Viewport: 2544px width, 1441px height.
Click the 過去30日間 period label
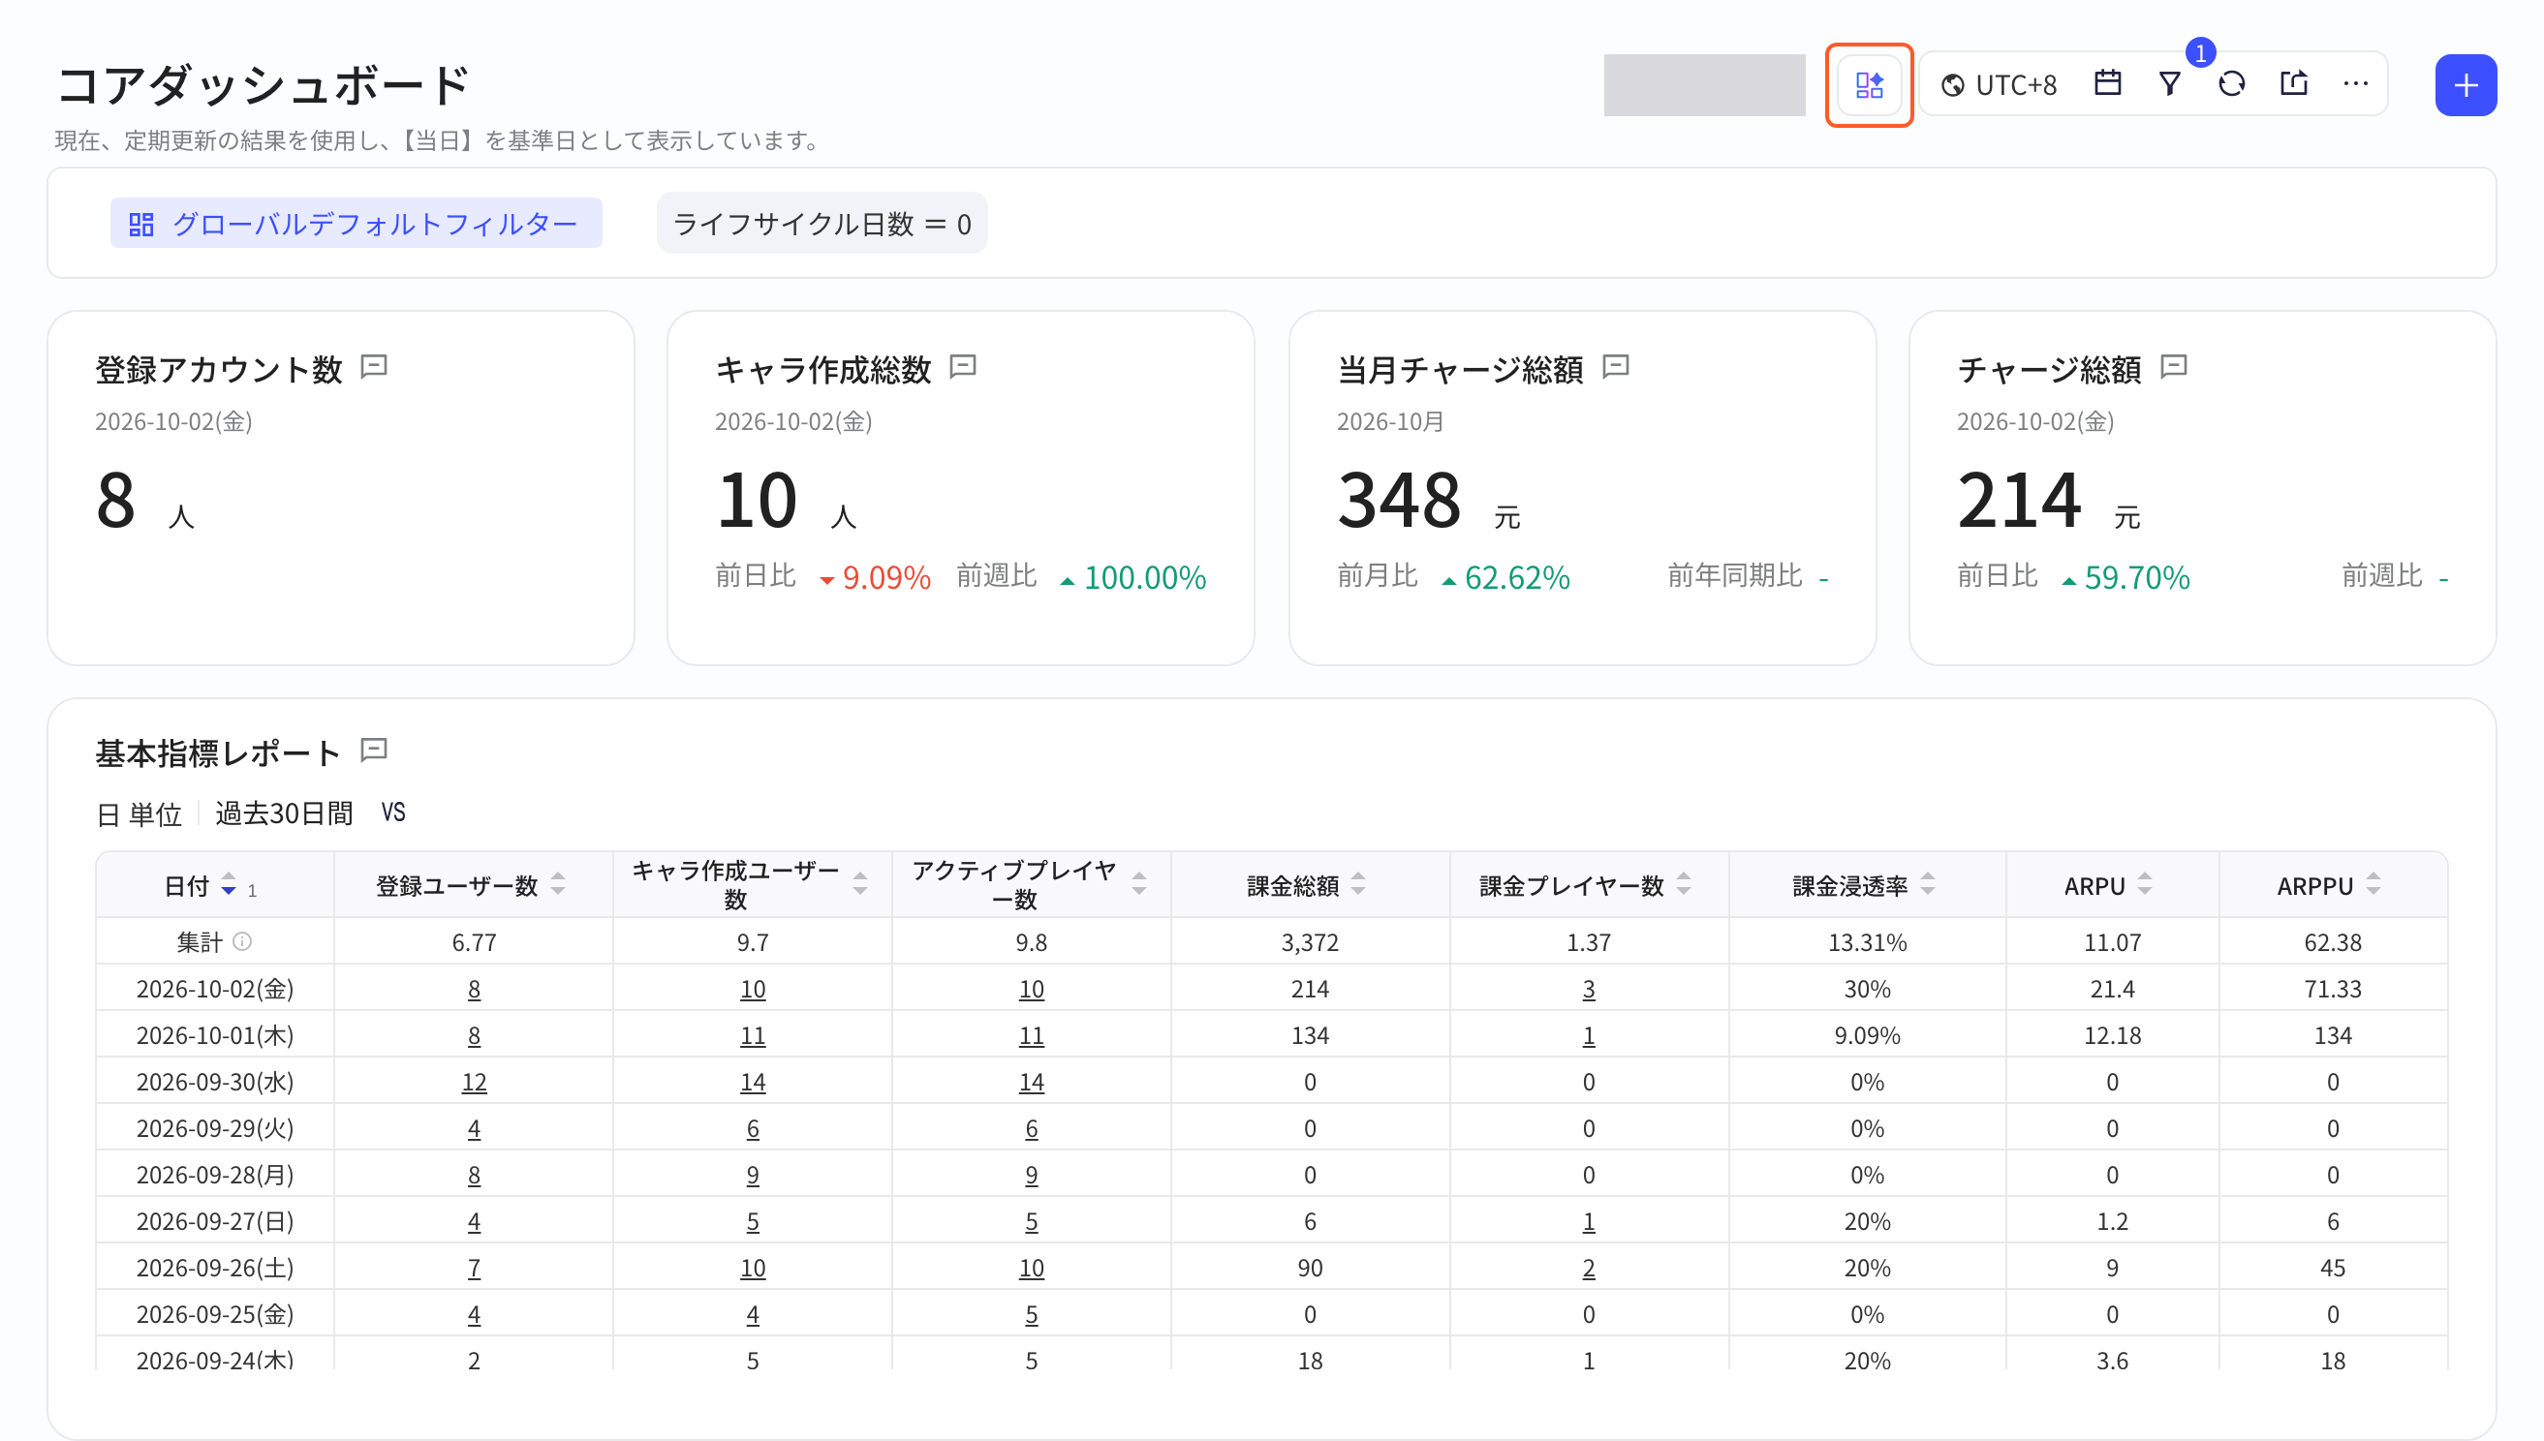click(284, 813)
